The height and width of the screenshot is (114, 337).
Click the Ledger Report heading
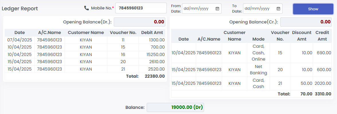20,9
